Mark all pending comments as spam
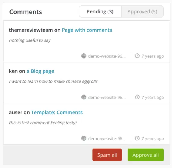Screen dimensions: 172x168 pyautogui.click(x=107, y=155)
